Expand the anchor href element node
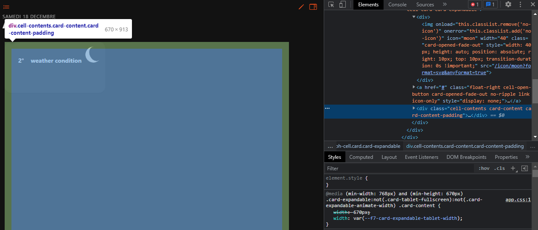 (x=414, y=87)
